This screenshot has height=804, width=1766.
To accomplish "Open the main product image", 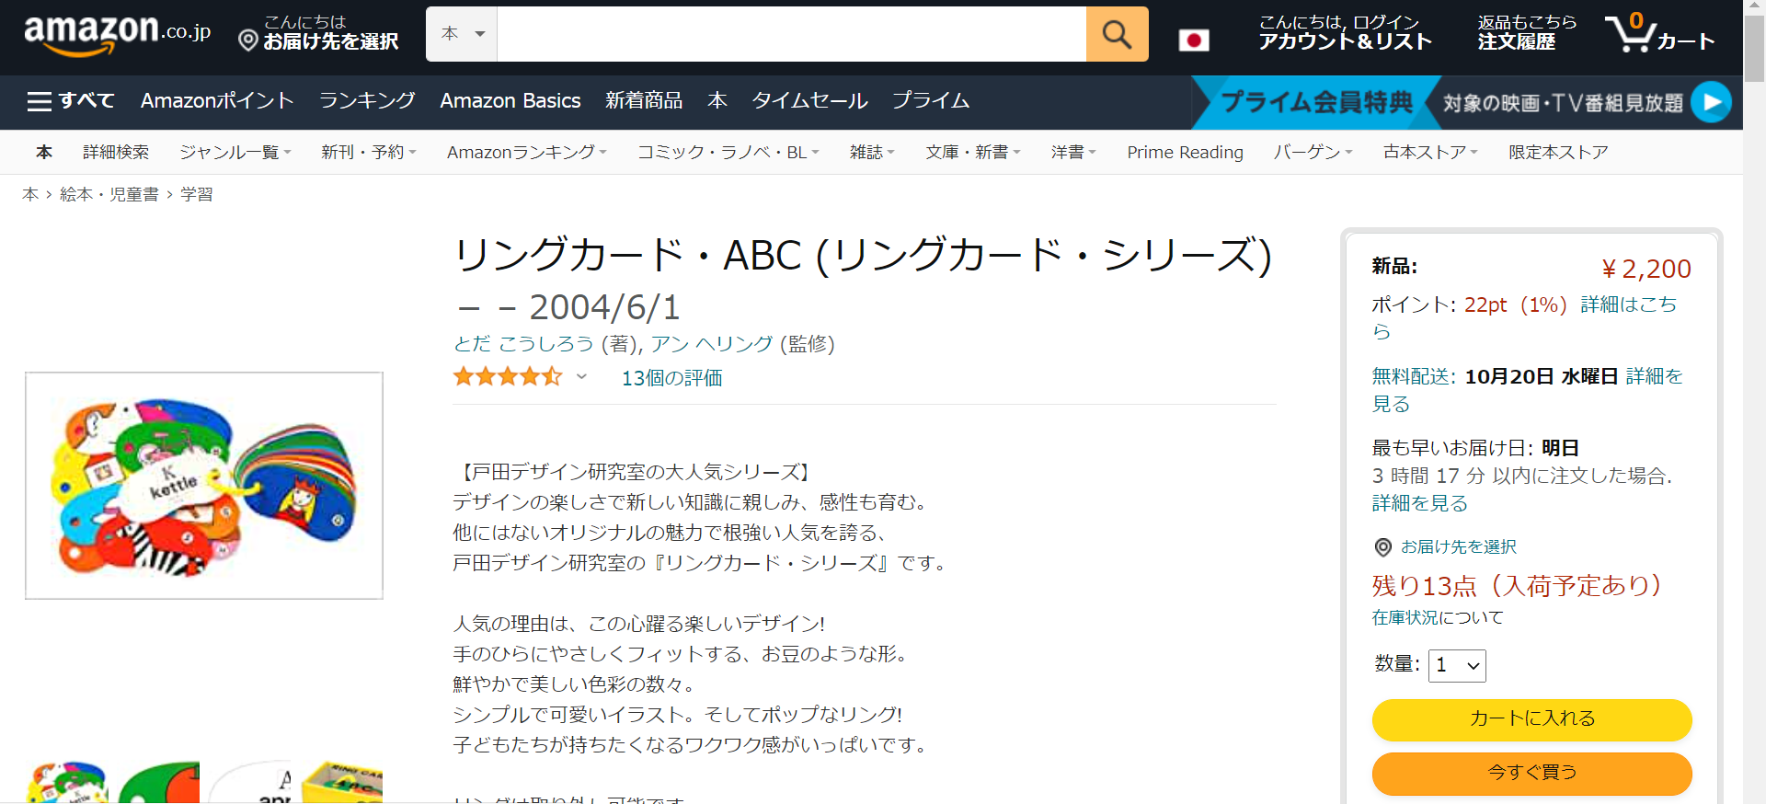I will click(204, 486).
